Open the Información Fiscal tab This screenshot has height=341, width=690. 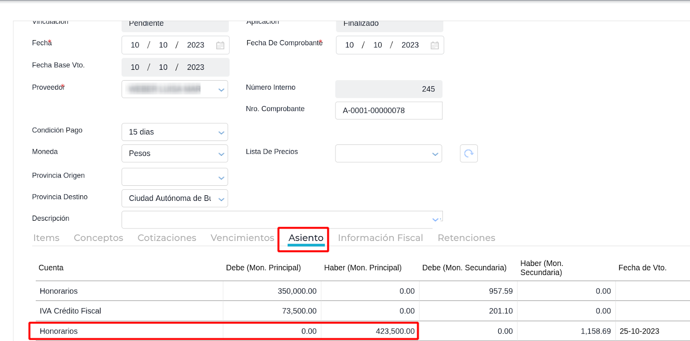380,238
